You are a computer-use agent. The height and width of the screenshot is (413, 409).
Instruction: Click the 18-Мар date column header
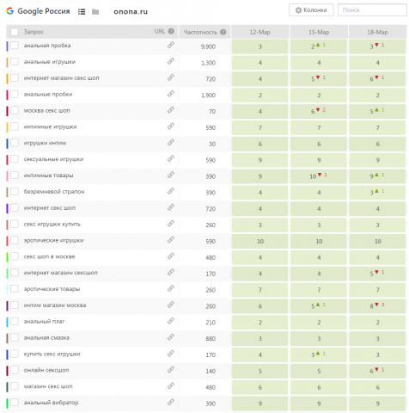tap(377, 32)
